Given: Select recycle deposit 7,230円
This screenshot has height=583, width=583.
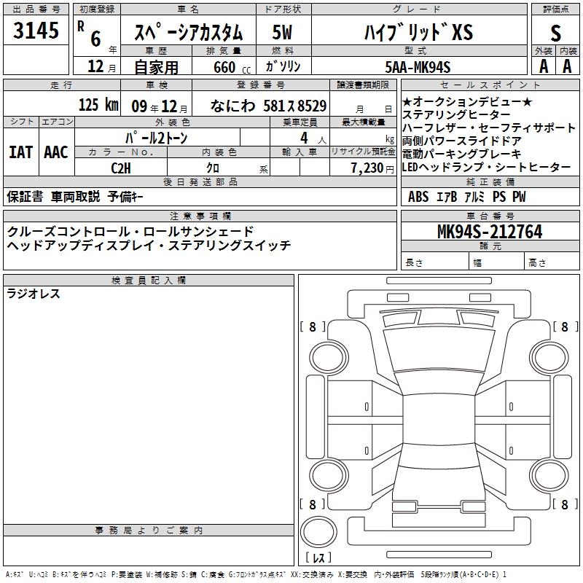Looking at the screenshot, I should pos(372,168).
